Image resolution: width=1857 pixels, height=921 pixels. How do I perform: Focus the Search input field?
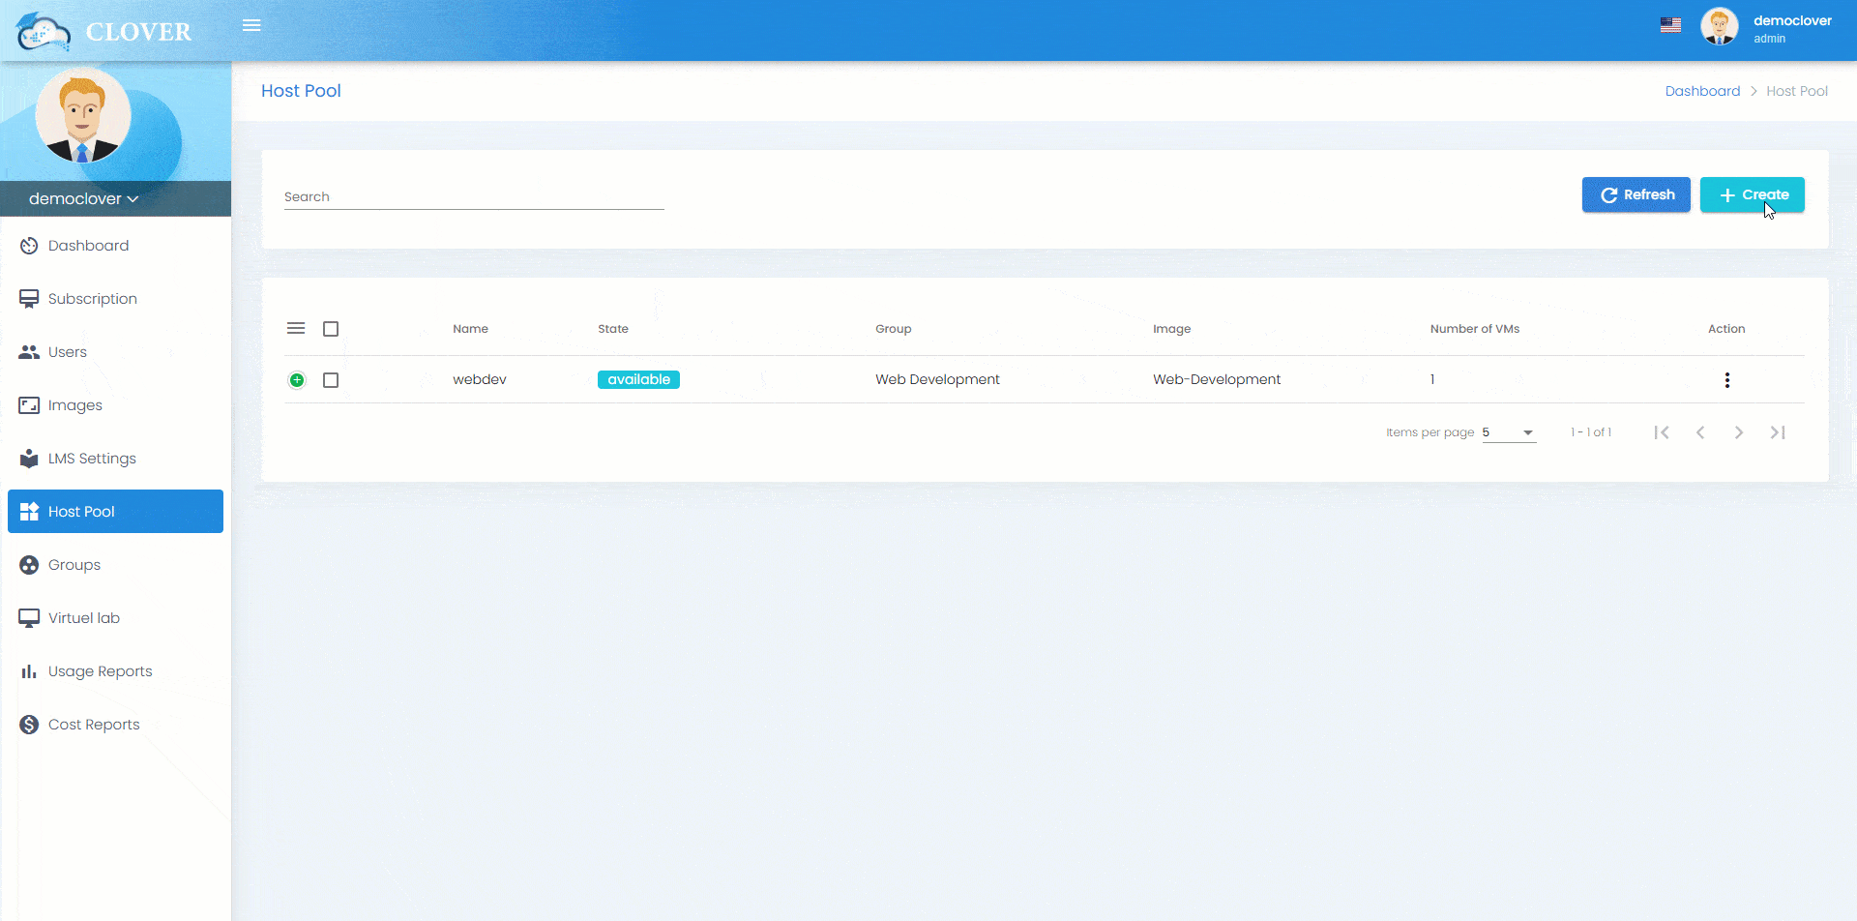(x=474, y=197)
